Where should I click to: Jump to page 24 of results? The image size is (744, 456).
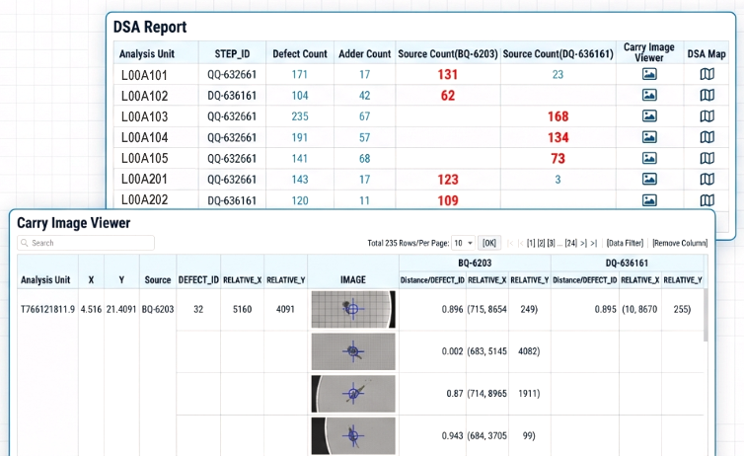570,243
